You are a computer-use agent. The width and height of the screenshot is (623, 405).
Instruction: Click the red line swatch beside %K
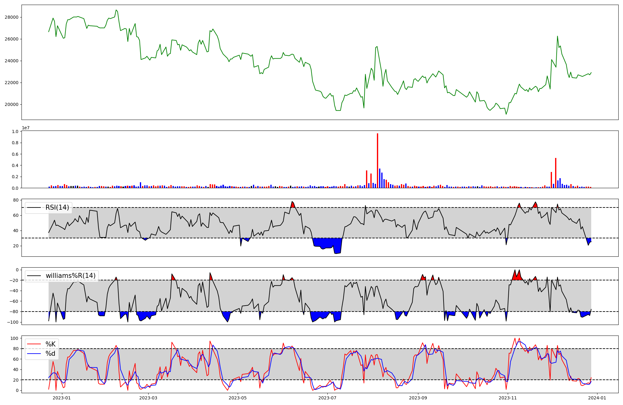click(x=34, y=344)
